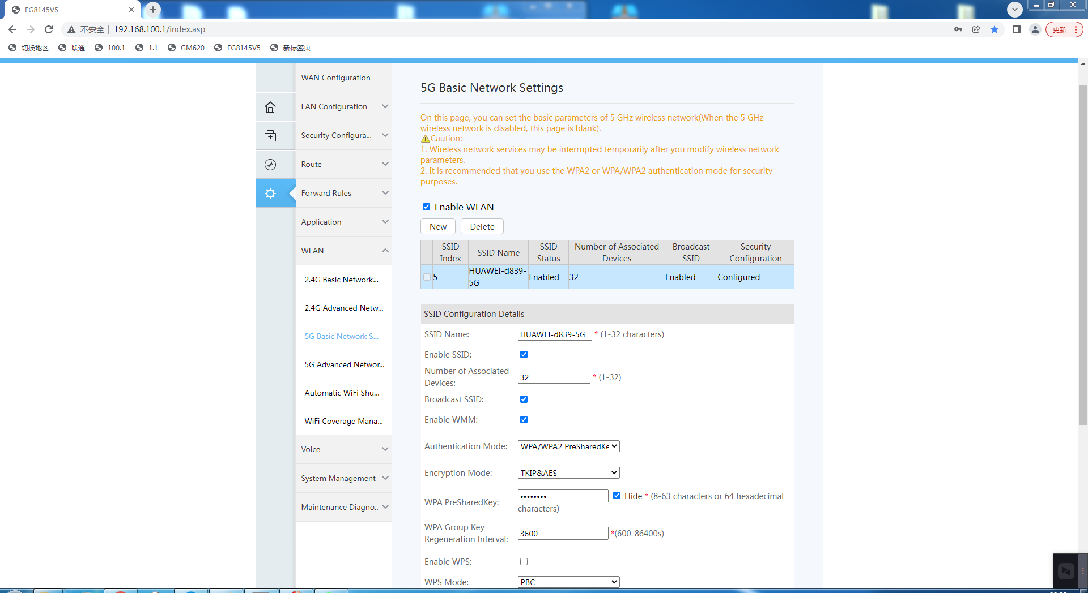Image resolution: width=1088 pixels, height=593 pixels.
Task: Click the activity monitor sidebar icon
Action: pos(270,165)
